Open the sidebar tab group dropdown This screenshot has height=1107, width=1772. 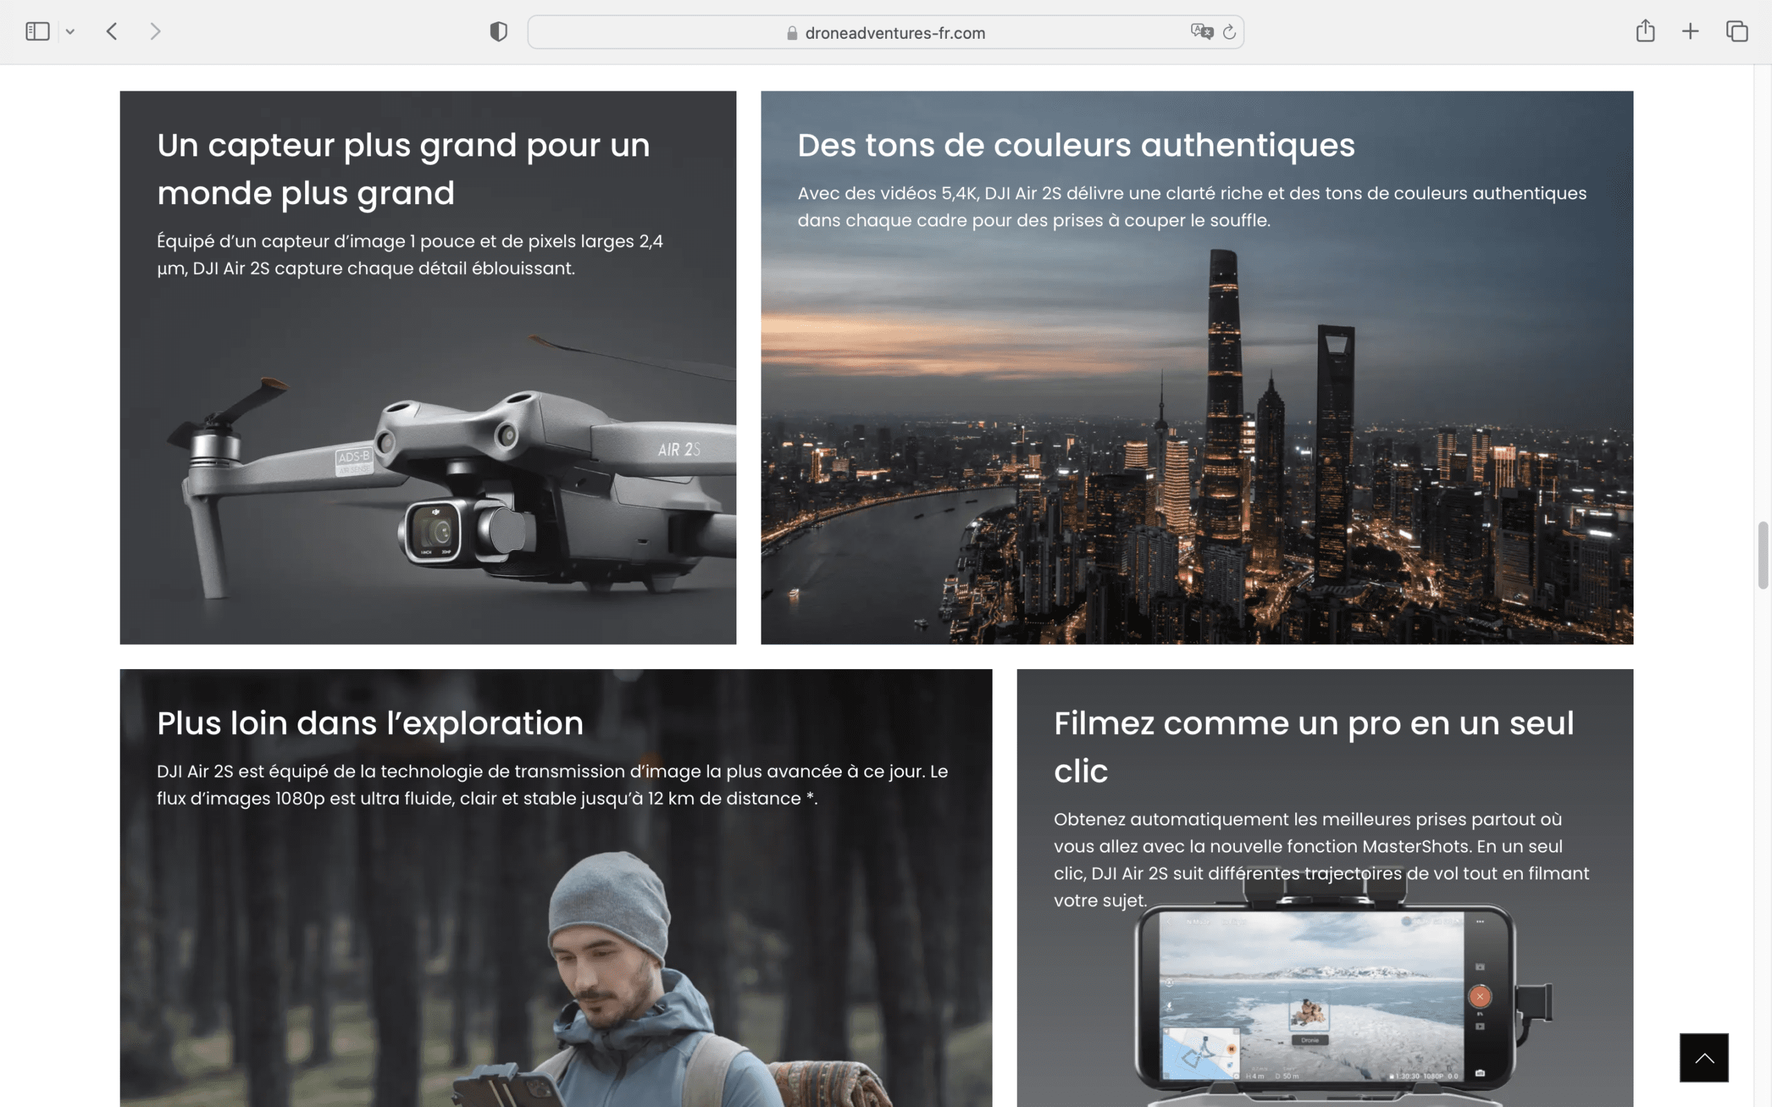point(71,32)
